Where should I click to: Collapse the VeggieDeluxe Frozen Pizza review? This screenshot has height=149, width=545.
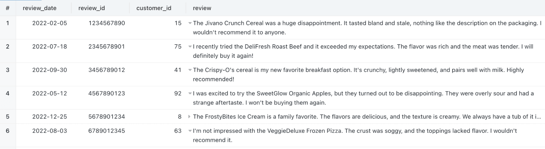pos(190,131)
